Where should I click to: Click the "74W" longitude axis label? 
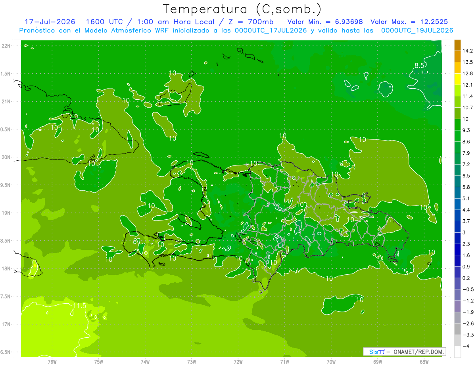(145, 361)
